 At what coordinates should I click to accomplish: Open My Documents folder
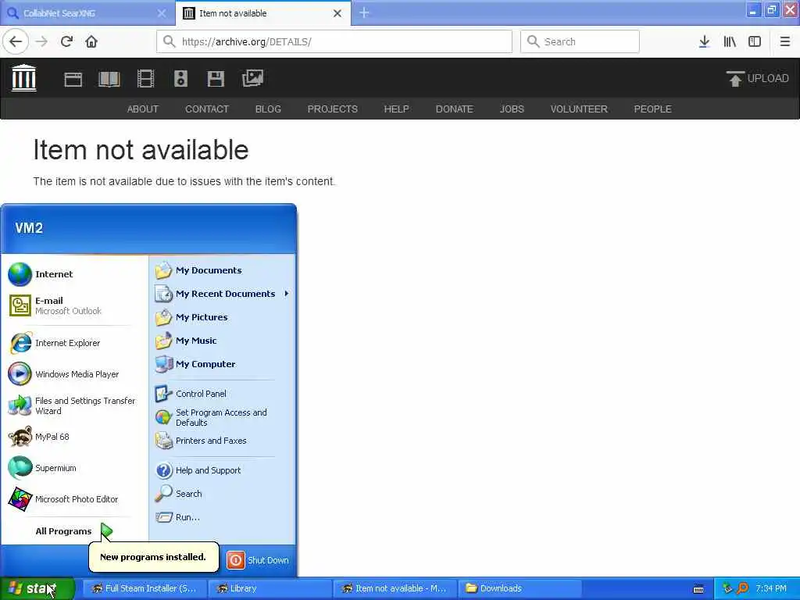(x=223, y=270)
